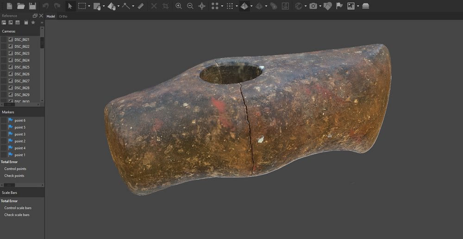Select the Ruler measurement tool
This screenshot has height=239, width=463.
tap(141, 6)
